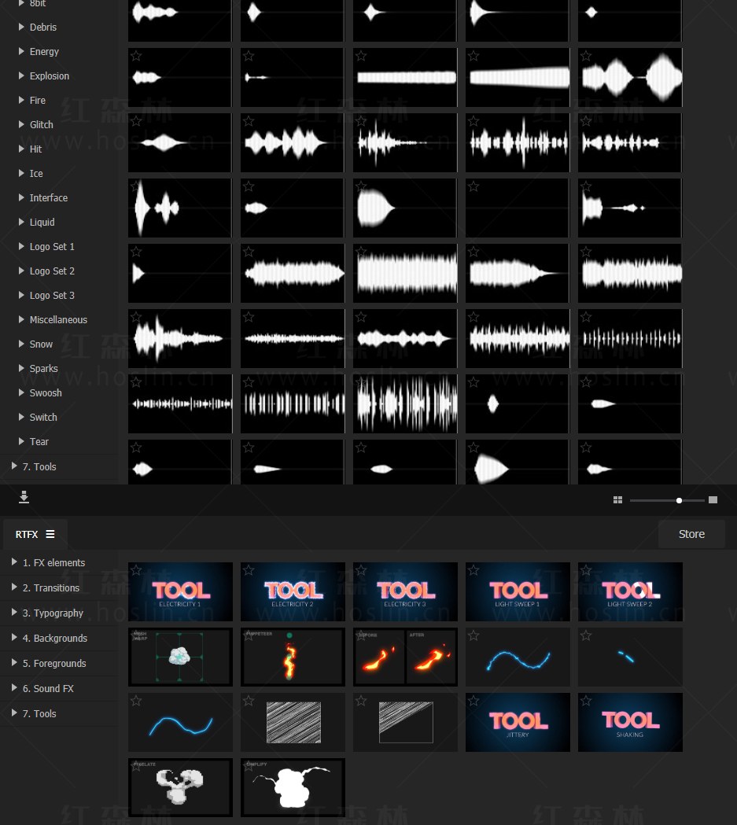Select the Ice category label
This screenshot has width=737, height=825.
pyautogui.click(x=36, y=173)
